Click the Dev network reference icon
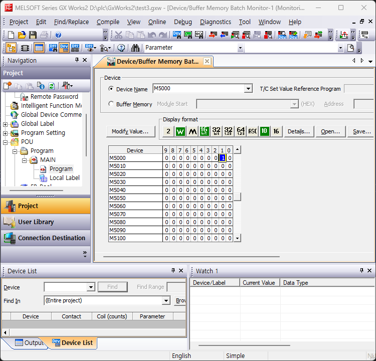The width and height of the screenshot is (376, 361). click(x=75, y=48)
